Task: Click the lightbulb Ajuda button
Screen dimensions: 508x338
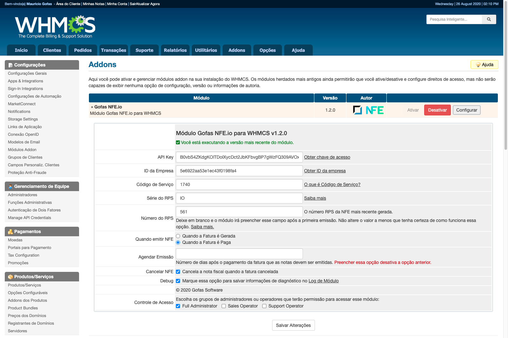Action: tap(484, 65)
